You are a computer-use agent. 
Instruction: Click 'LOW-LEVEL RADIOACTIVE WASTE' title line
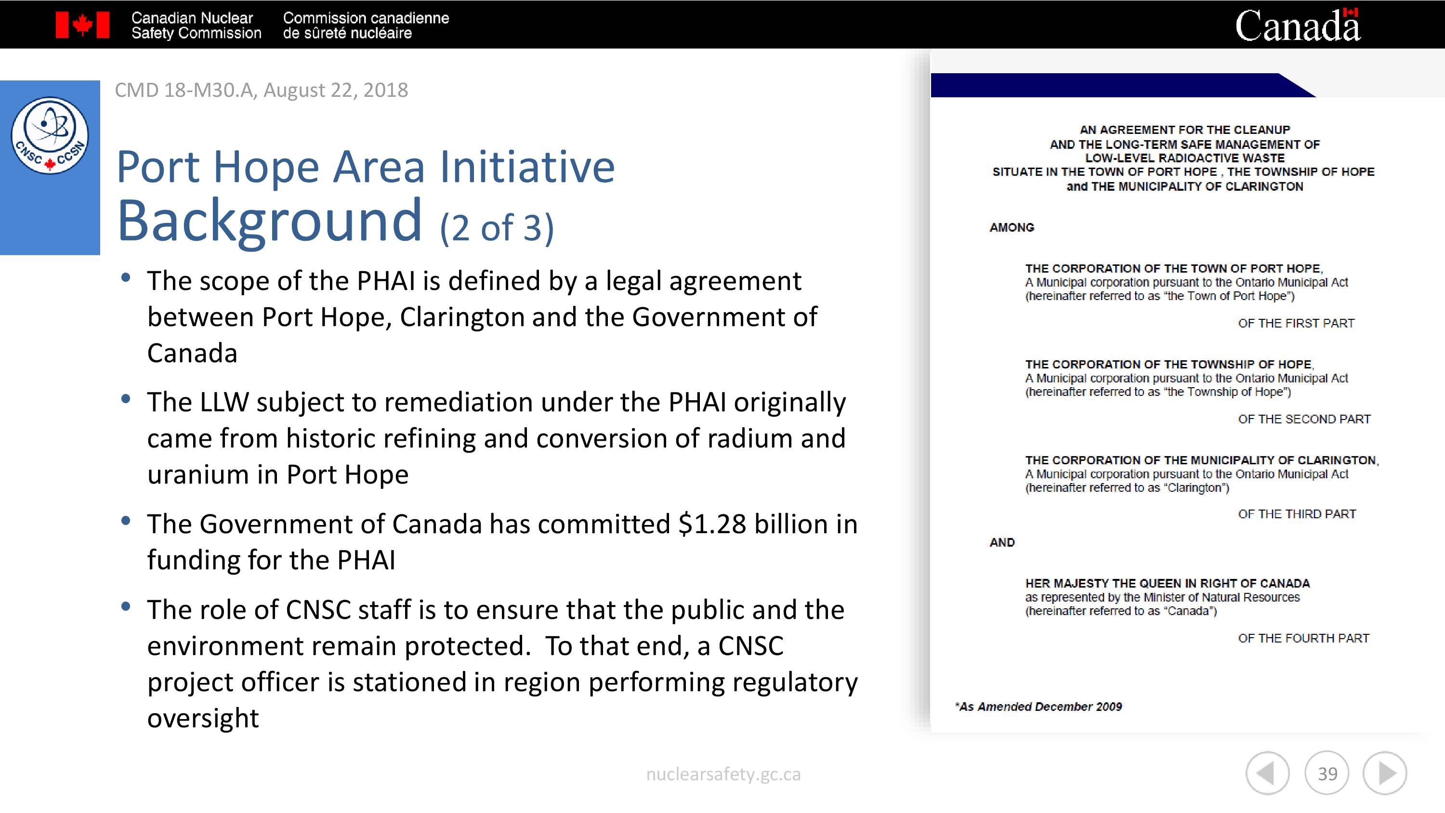pyautogui.click(x=1185, y=158)
